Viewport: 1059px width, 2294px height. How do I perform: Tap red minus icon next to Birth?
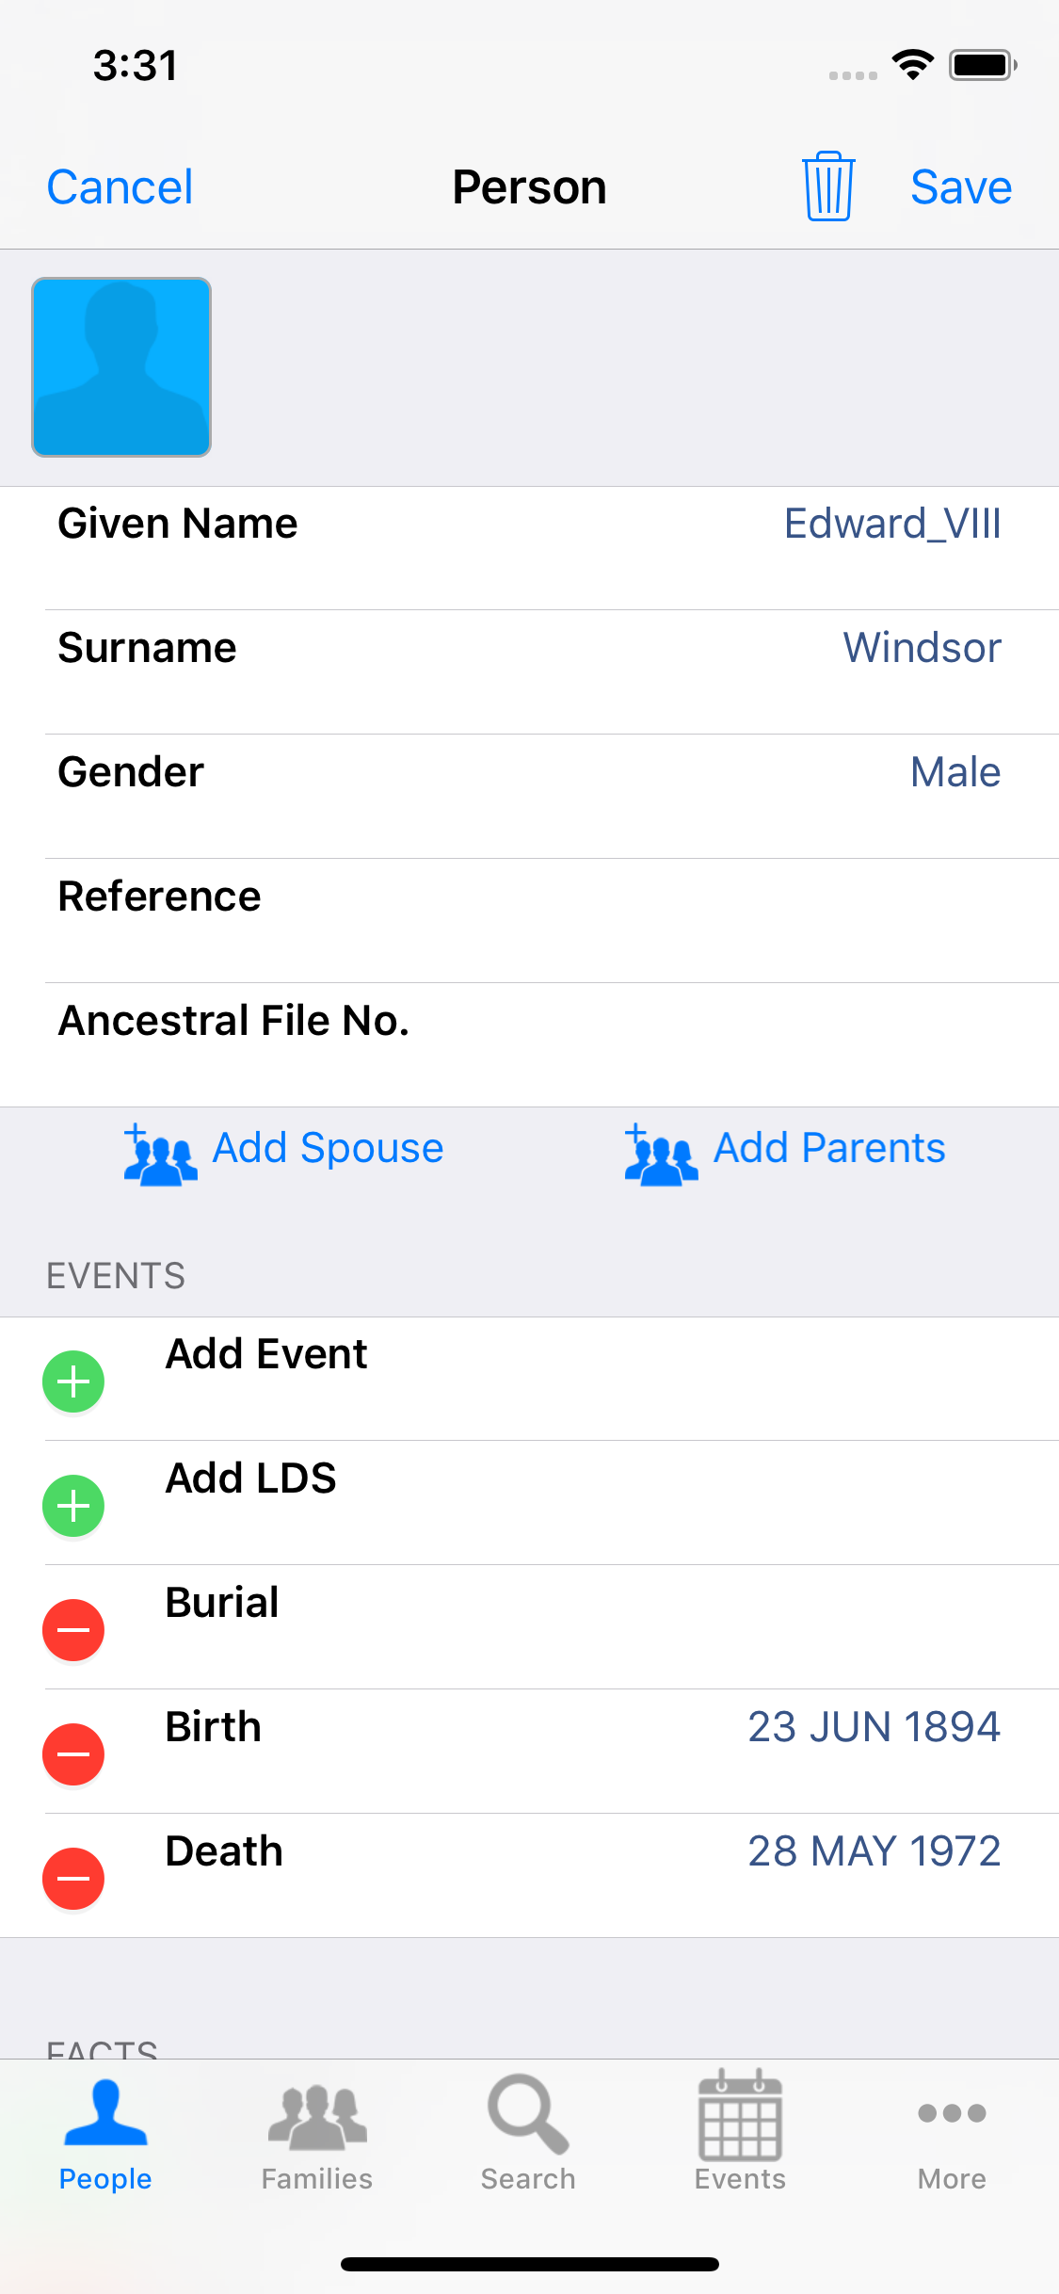pyautogui.click(x=73, y=1754)
